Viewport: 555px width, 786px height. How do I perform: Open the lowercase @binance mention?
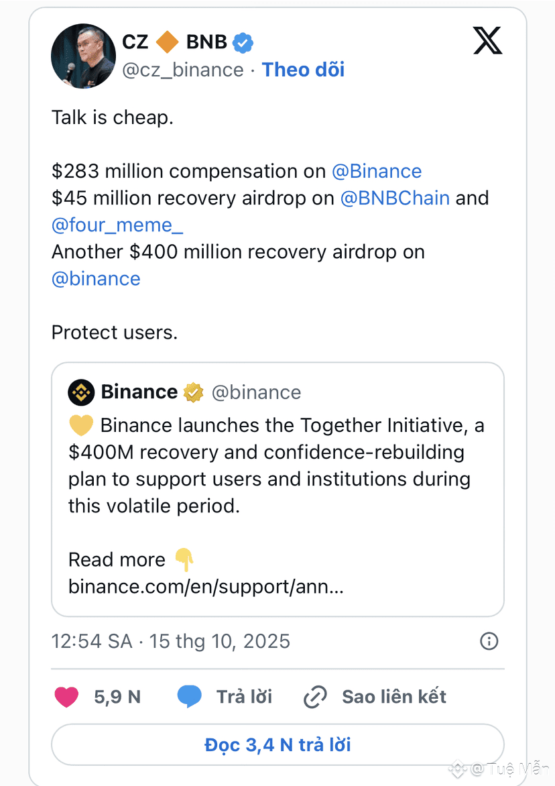click(x=96, y=279)
